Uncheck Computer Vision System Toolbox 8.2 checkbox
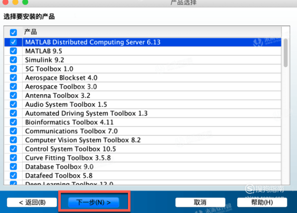 [13, 140]
